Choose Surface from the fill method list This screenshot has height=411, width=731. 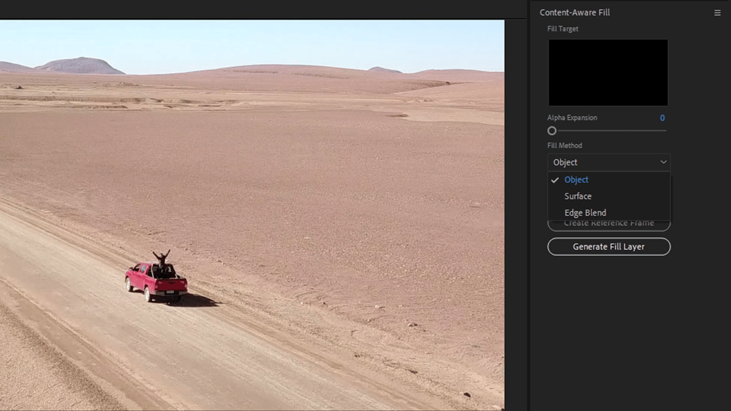(577, 196)
